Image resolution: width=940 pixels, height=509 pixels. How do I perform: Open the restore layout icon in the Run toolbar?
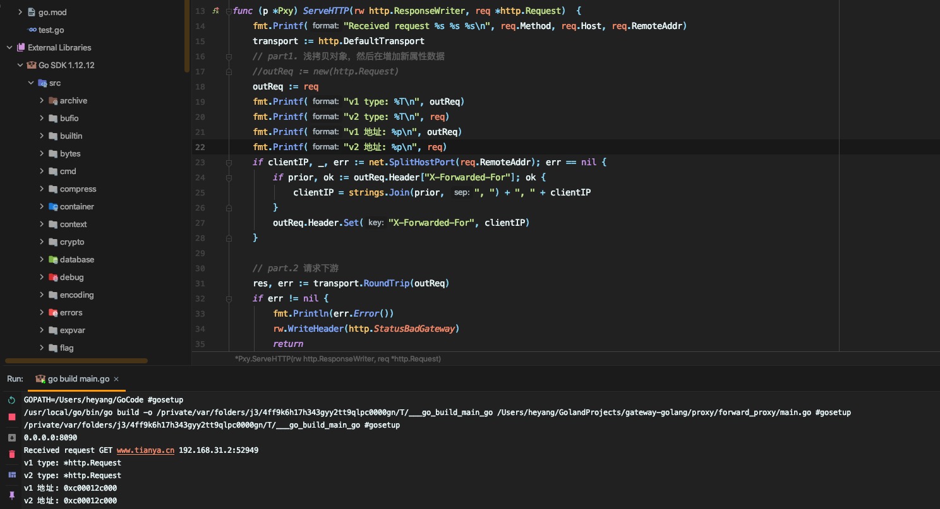[x=12, y=474]
